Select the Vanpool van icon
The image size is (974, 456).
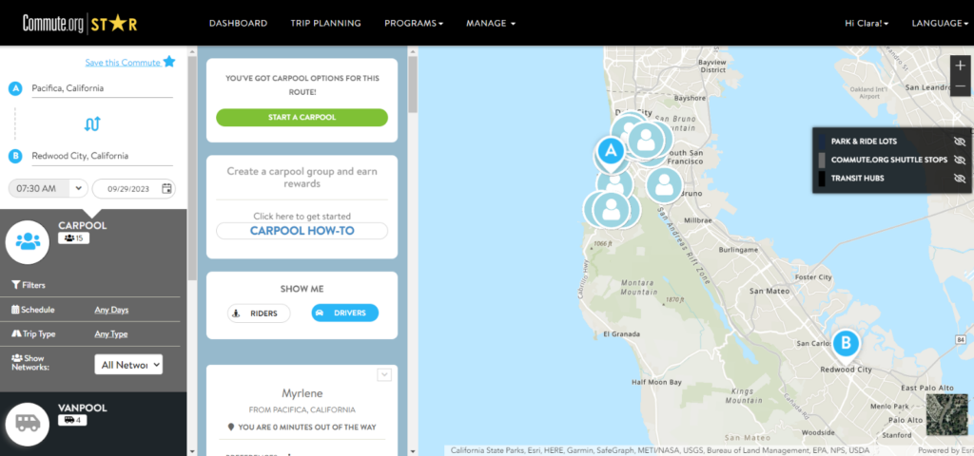pos(28,423)
